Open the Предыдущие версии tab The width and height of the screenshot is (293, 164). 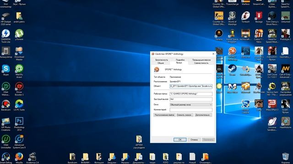(201, 60)
